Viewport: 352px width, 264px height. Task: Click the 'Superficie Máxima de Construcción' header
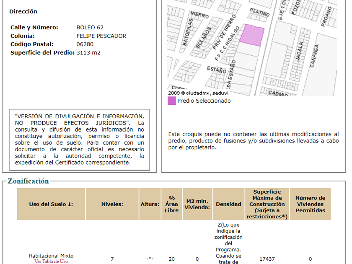click(267, 204)
